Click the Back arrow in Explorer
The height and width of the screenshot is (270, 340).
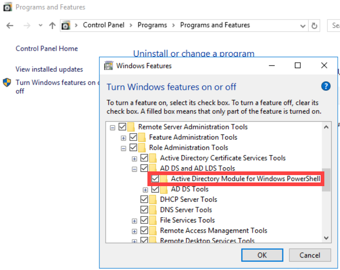click(x=10, y=25)
